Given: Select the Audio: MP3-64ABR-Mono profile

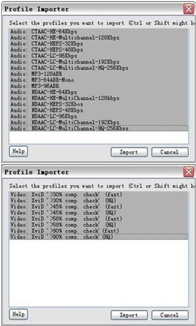Looking at the screenshot, I should click(98, 80).
